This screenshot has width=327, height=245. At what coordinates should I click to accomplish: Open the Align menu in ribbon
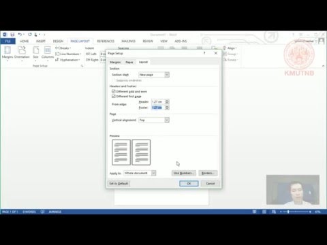230,48
